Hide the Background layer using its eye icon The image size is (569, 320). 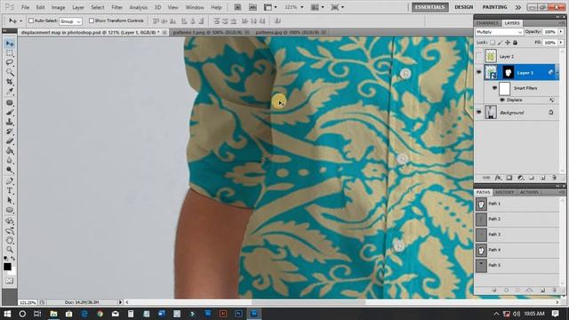coord(478,112)
